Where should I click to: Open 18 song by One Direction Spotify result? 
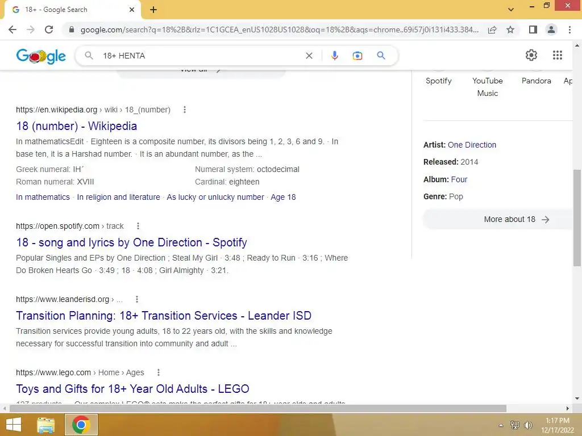131,242
